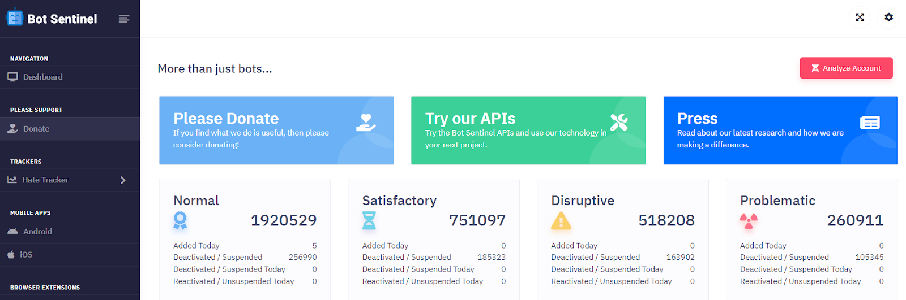Open the Hate Tracker menu item

[x=70, y=180]
